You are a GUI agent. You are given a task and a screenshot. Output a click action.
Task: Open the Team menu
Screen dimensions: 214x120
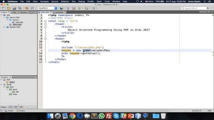99,1
